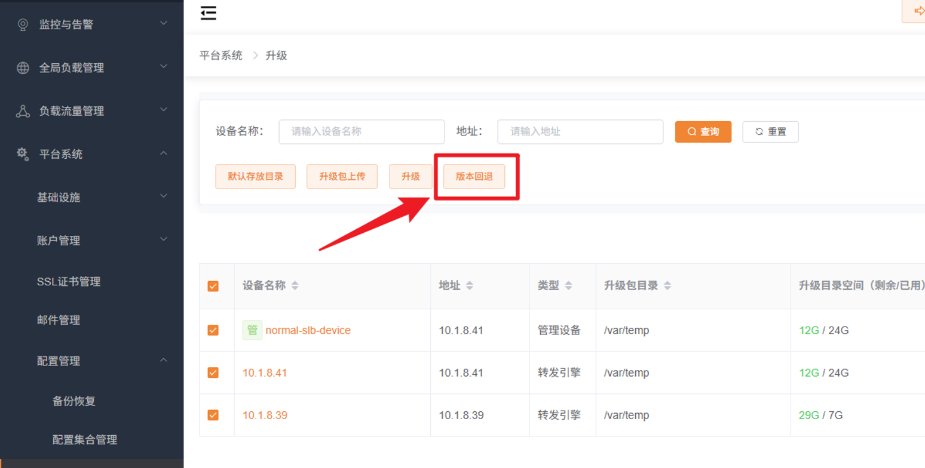Sort by 地址 column sort icon

(x=470, y=286)
